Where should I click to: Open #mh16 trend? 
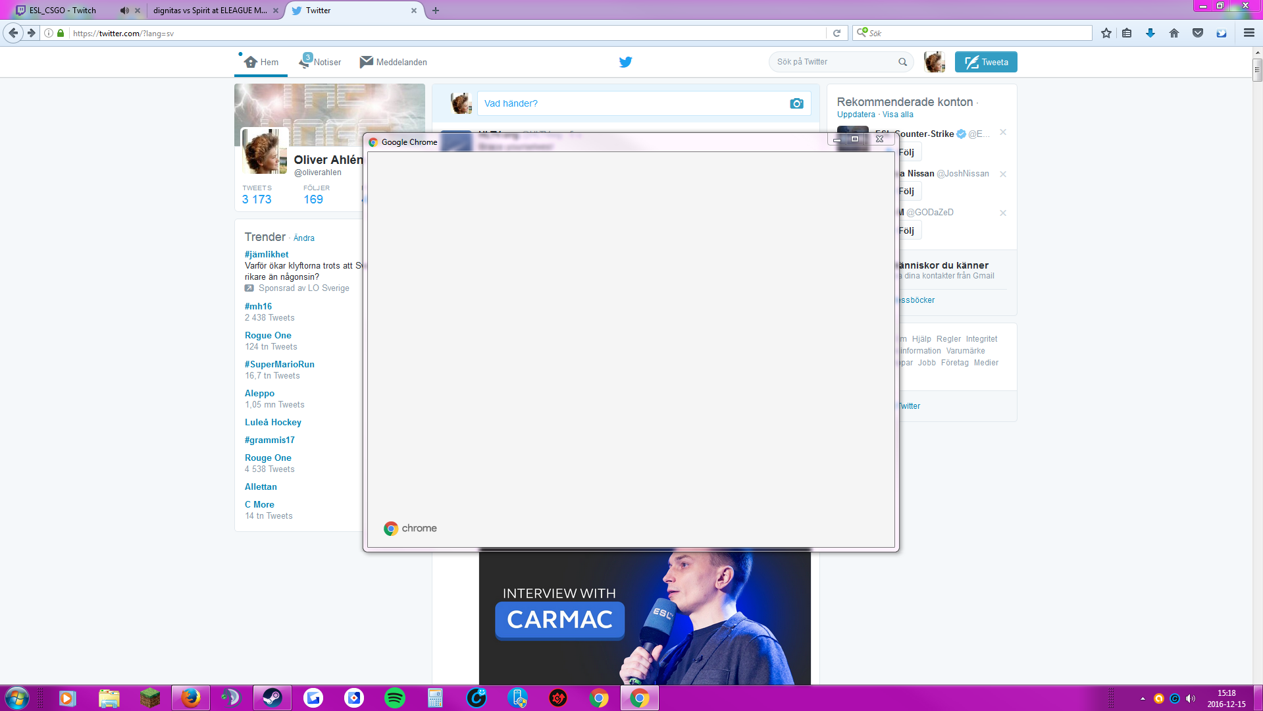click(x=258, y=306)
